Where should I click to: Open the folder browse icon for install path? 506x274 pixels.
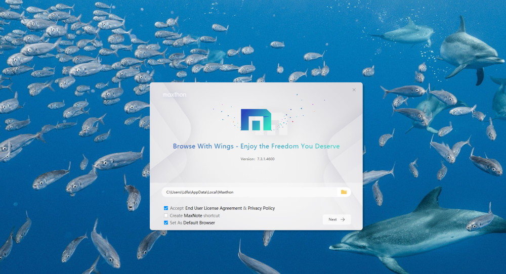(x=344, y=192)
